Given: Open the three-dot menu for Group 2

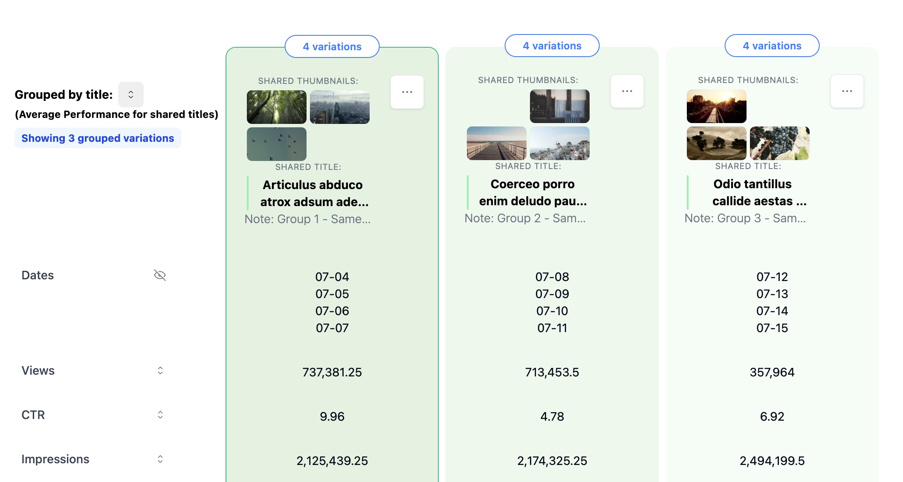Looking at the screenshot, I should (x=627, y=91).
